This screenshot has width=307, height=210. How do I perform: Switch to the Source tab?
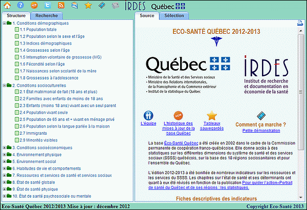147,15
